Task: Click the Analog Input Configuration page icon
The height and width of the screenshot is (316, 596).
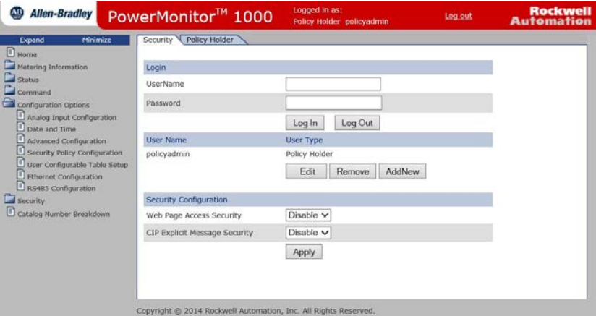Action: (21, 116)
